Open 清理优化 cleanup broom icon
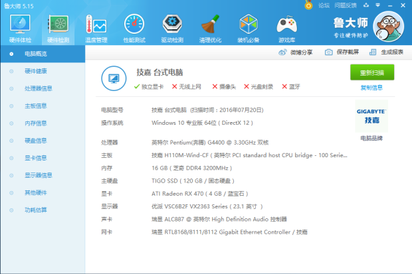 pyautogui.click(x=210, y=29)
